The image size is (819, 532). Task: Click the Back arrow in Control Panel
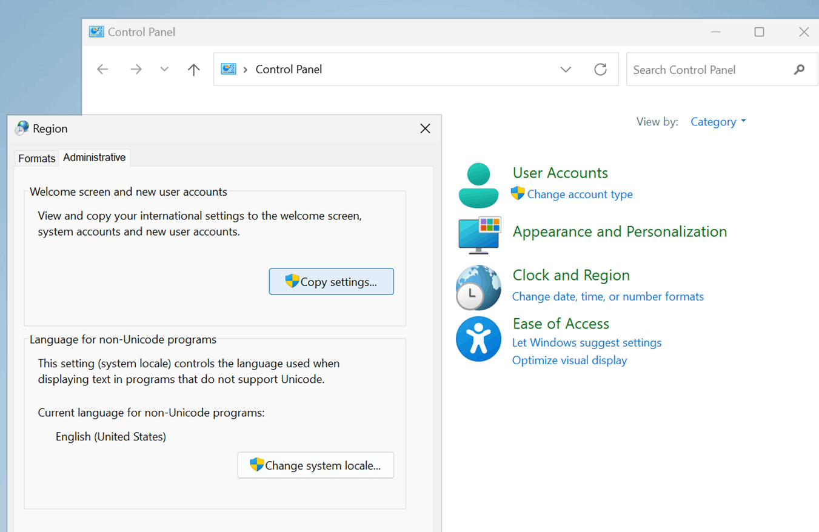[102, 69]
